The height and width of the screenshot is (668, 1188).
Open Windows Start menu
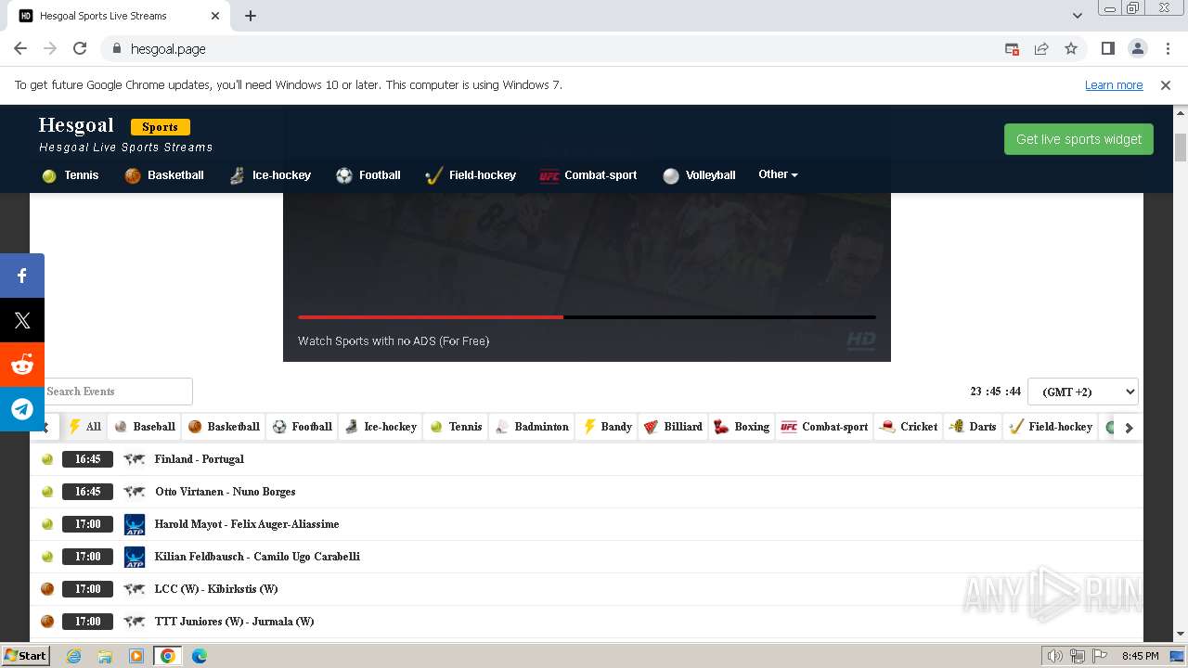[x=25, y=656]
